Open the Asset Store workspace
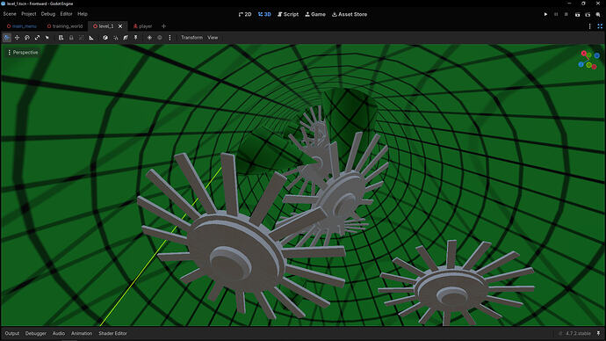Screen dimensions: 606x341 [350, 14]
